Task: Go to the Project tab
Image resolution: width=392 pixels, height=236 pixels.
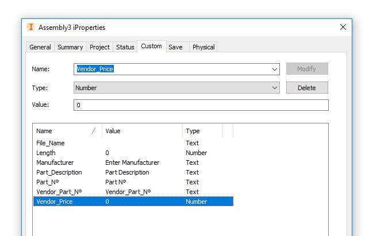Action: click(x=99, y=47)
